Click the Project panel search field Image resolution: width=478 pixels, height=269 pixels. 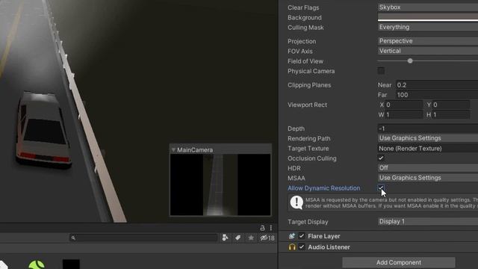coord(143,238)
